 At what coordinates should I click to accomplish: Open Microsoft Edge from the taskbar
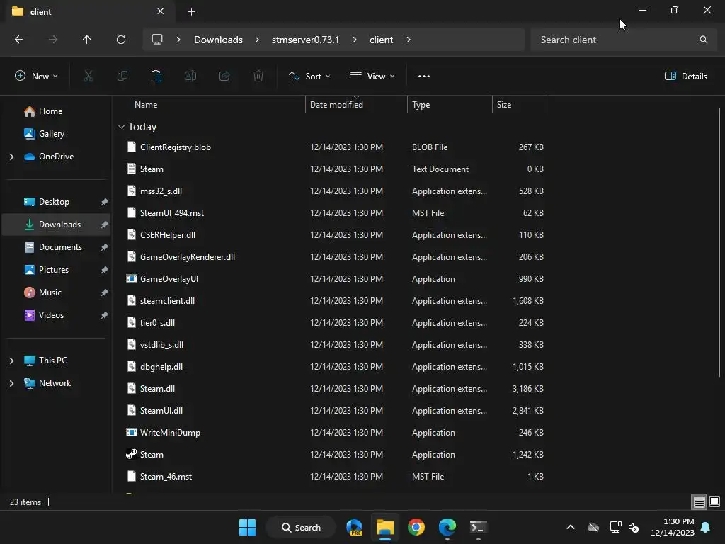[x=447, y=527]
